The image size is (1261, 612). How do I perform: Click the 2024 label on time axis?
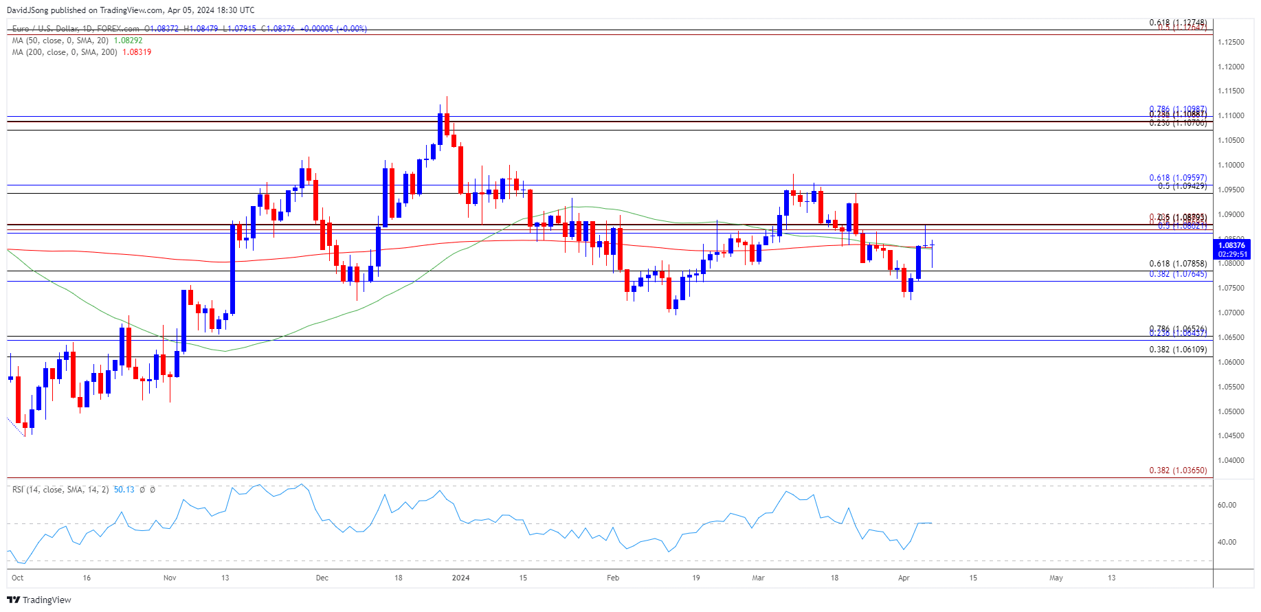461,578
